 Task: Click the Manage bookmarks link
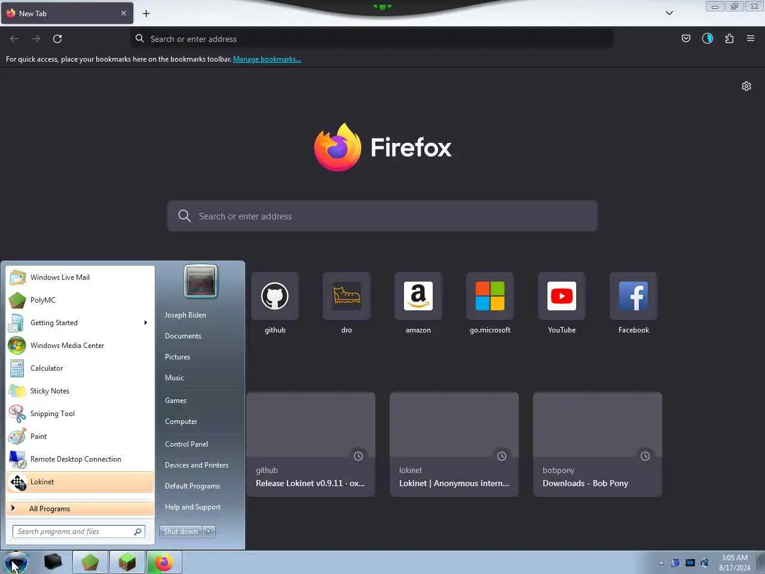coord(267,59)
